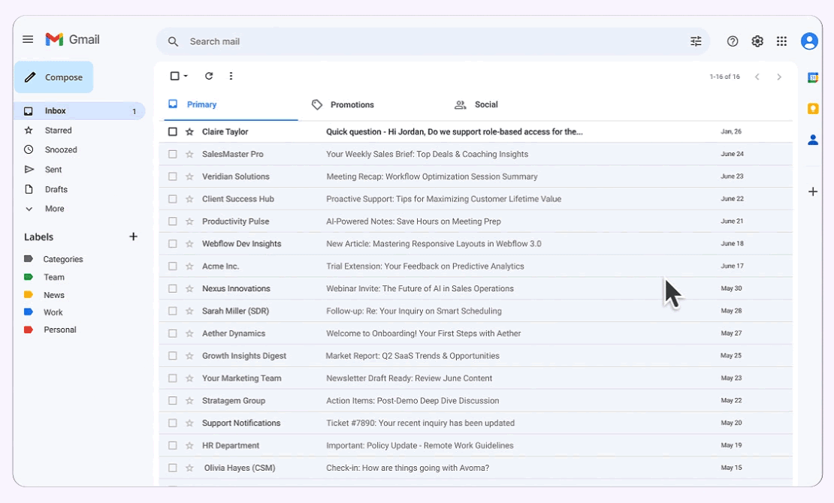834x503 pixels.
Task: Open the Work label
Action: tap(53, 312)
